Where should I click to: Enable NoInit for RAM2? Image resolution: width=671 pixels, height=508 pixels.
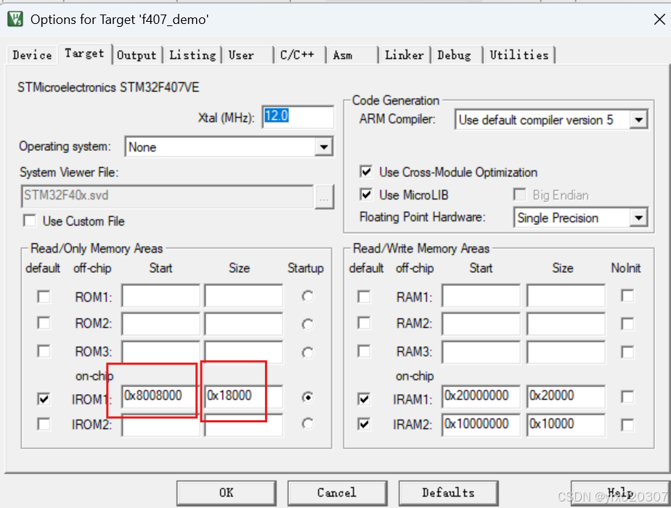click(627, 324)
